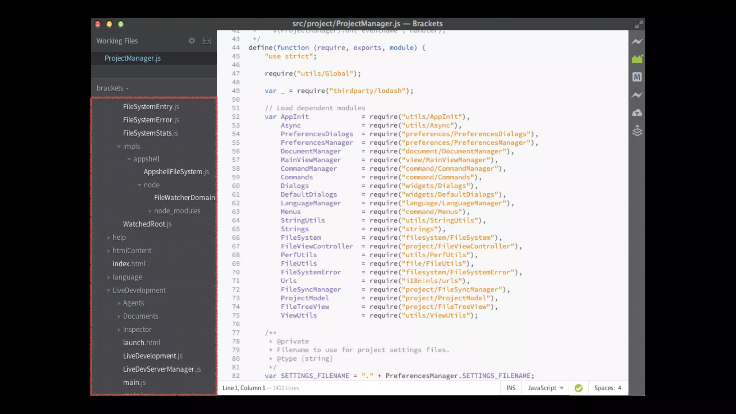Click the "strings" require string on line 65
Viewport: 736px width, 414px height.
tap(420, 229)
